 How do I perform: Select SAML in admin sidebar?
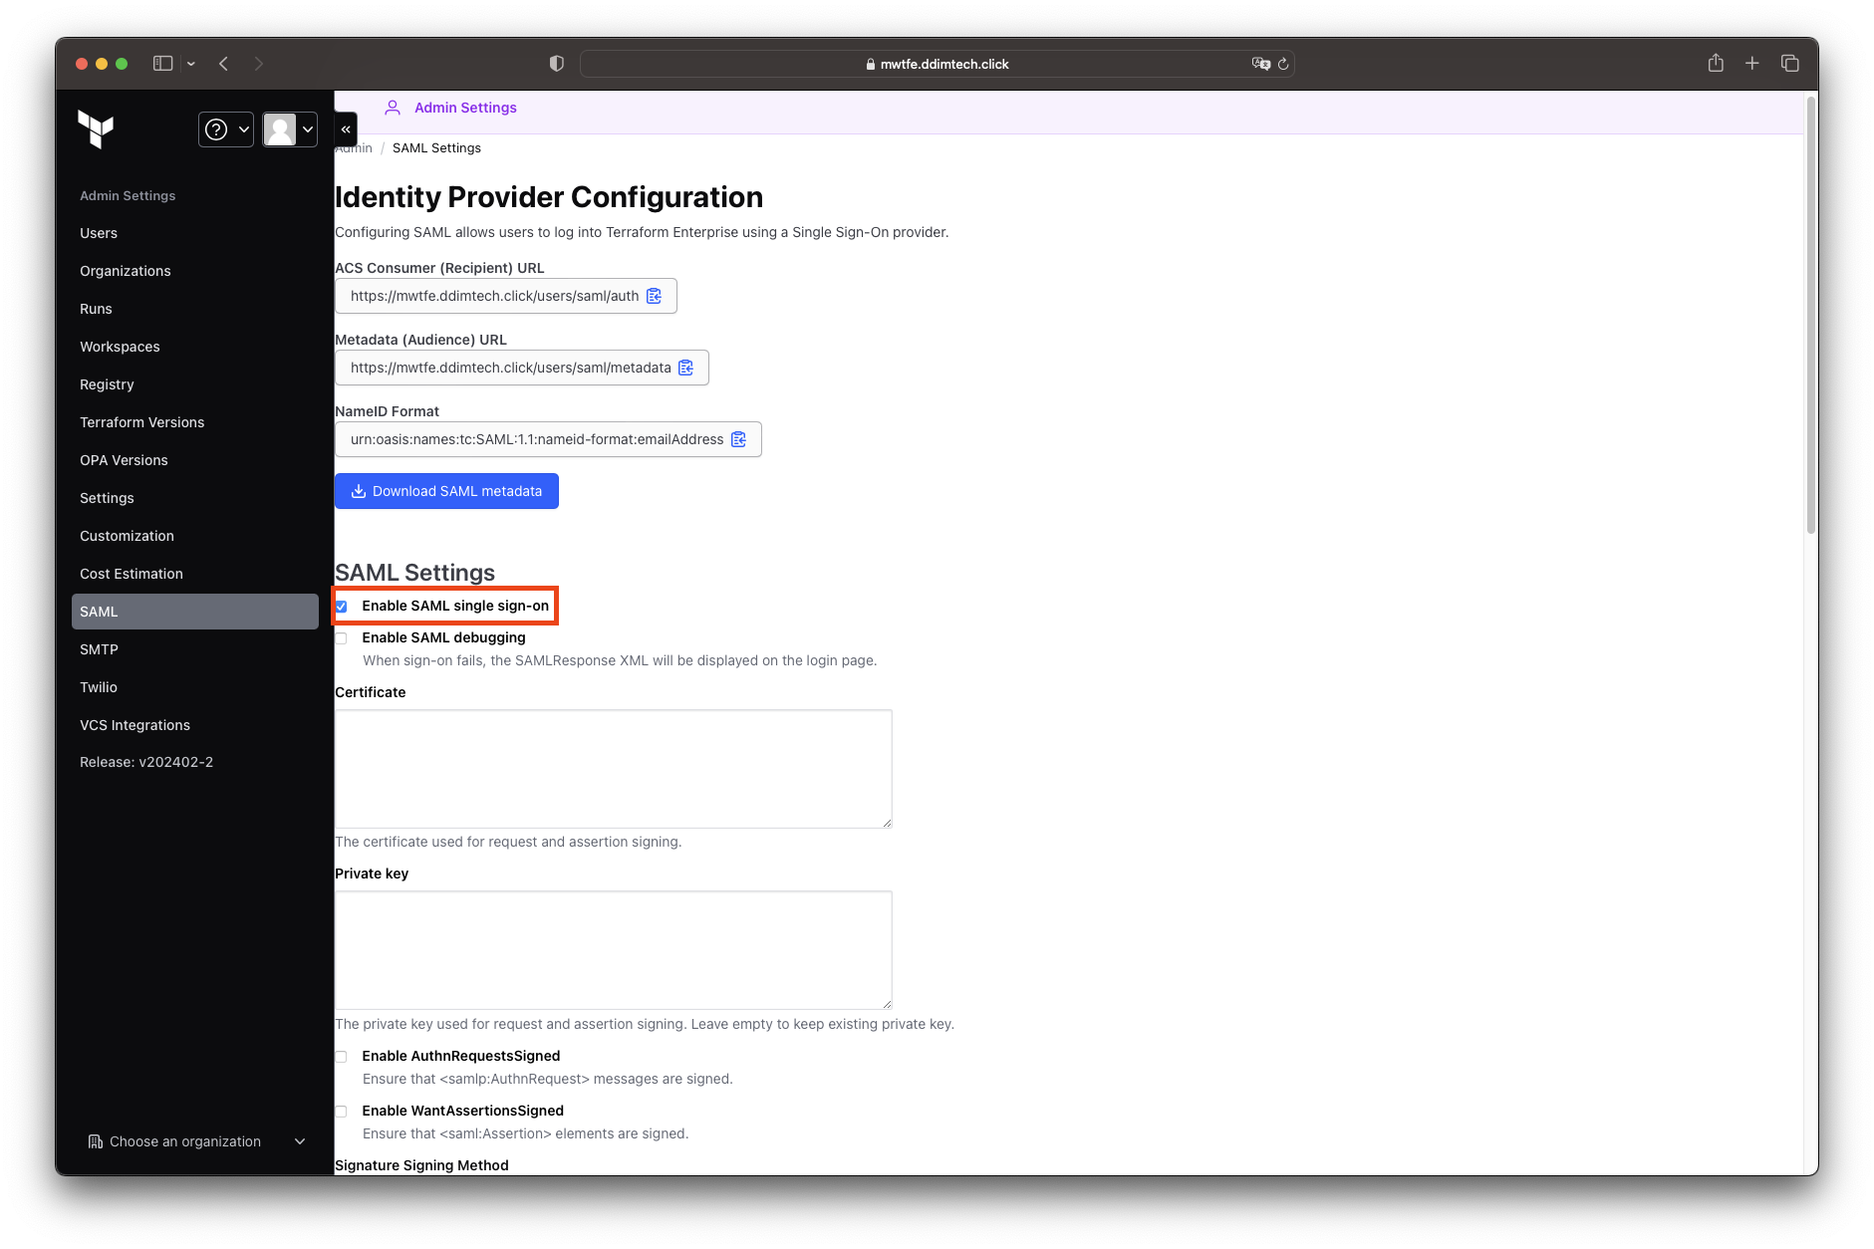[x=195, y=612]
